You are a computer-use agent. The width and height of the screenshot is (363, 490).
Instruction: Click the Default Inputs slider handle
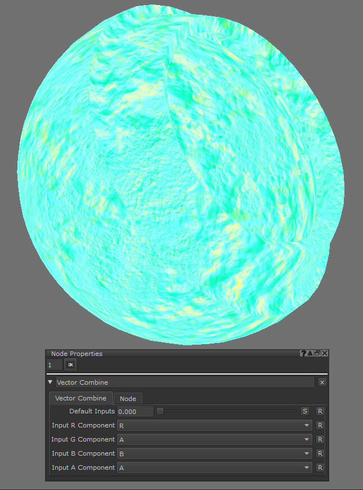pyautogui.click(x=160, y=411)
